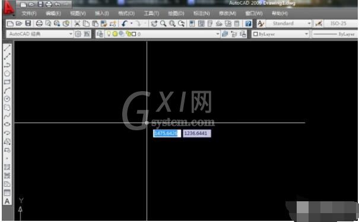
Task: Click the Dimension Style icon
Action: 319,24
